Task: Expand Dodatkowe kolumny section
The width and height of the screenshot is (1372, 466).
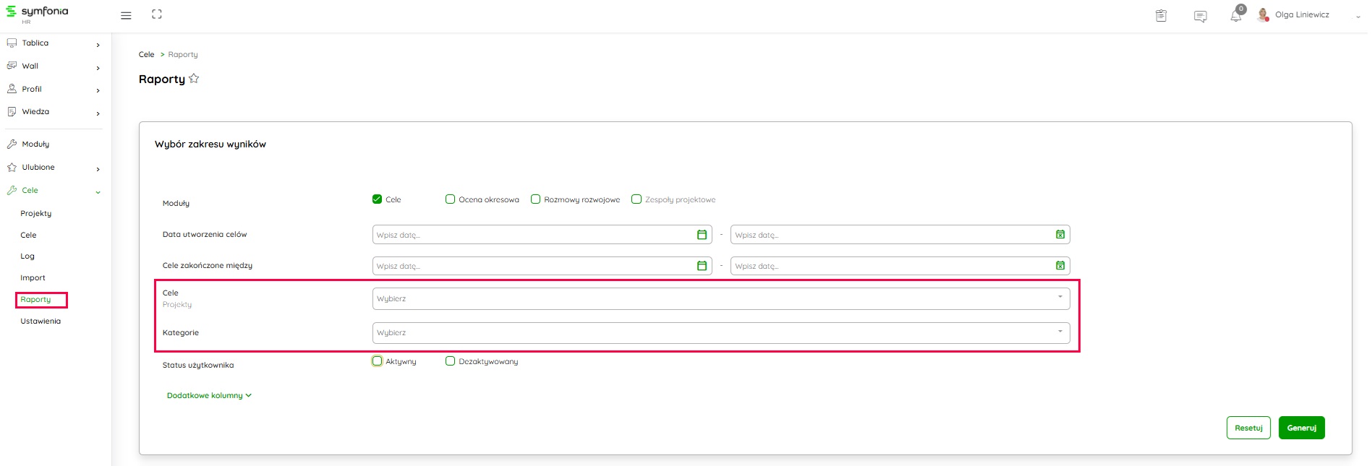Action: coord(209,396)
